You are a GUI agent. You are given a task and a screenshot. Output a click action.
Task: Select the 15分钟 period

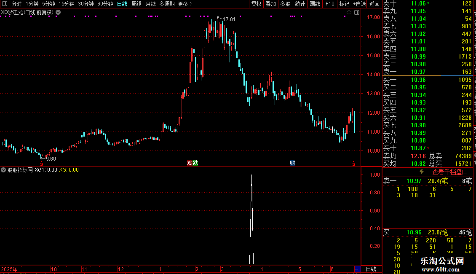pyautogui.click(x=67, y=4)
